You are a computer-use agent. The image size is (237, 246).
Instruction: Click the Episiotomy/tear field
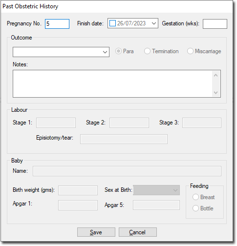pyautogui.click(x=124, y=139)
